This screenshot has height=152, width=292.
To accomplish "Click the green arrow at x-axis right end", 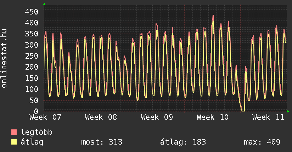I will point(288,111).
